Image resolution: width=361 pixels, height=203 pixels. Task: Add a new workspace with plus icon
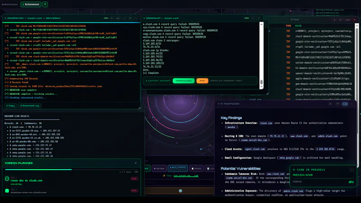click(x=45, y=4)
